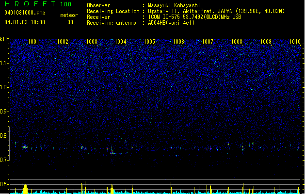This screenshot has height=194, width=305.
Task: Click the 0.9 kHz axis label
Action: [x=4, y=112]
